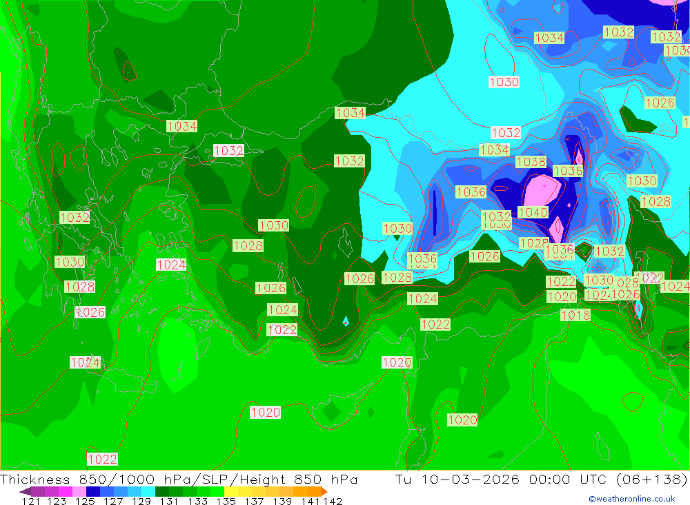Click the brightest green legend swatch before 135
Image resolution: width=690 pixels, height=505 pixels.
217,491
